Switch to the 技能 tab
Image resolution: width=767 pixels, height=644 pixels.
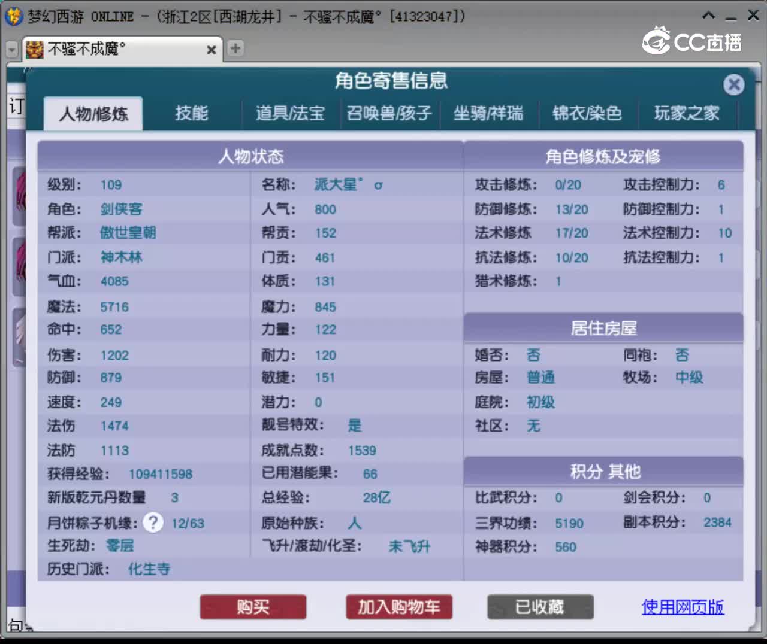point(192,113)
